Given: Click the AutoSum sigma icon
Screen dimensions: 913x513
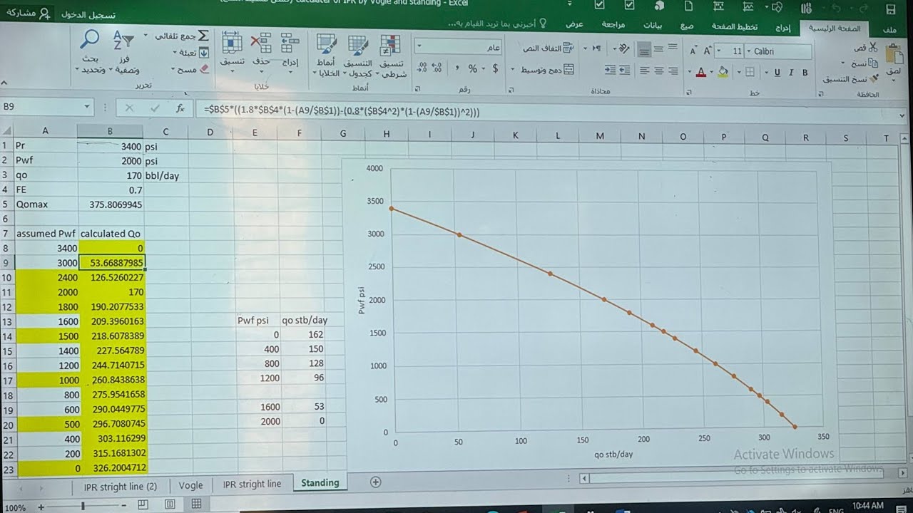Looking at the screenshot, I should tap(203, 36).
